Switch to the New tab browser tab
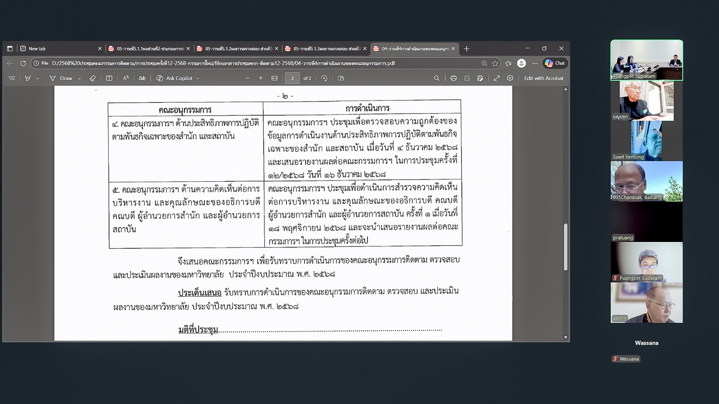The height and width of the screenshot is (404, 719). click(x=58, y=48)
